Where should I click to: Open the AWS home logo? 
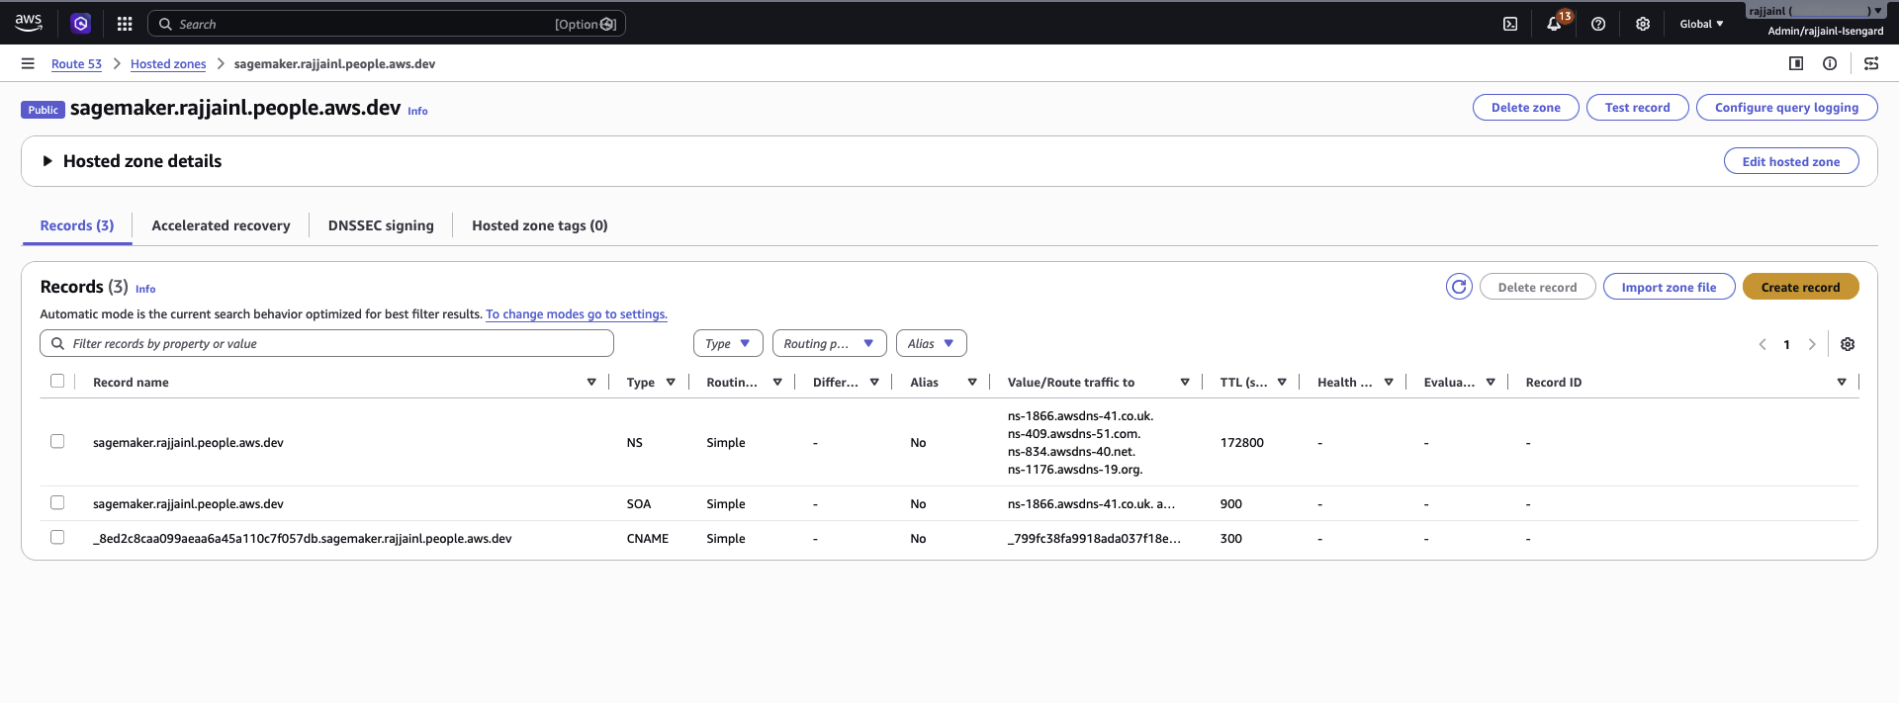29,23
